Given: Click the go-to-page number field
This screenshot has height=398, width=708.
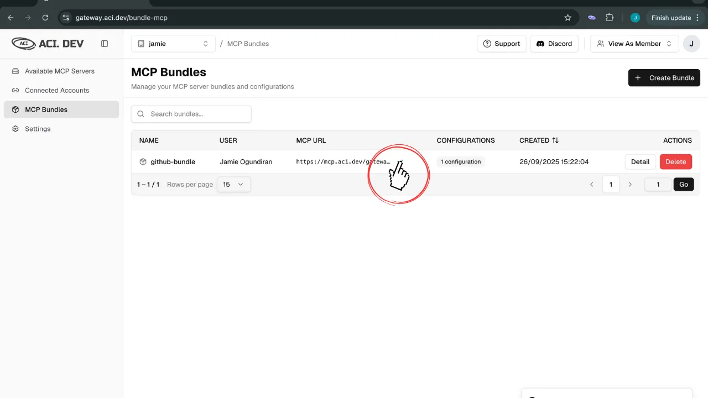Looking at the screenshot, I should (x=658, y=185).
